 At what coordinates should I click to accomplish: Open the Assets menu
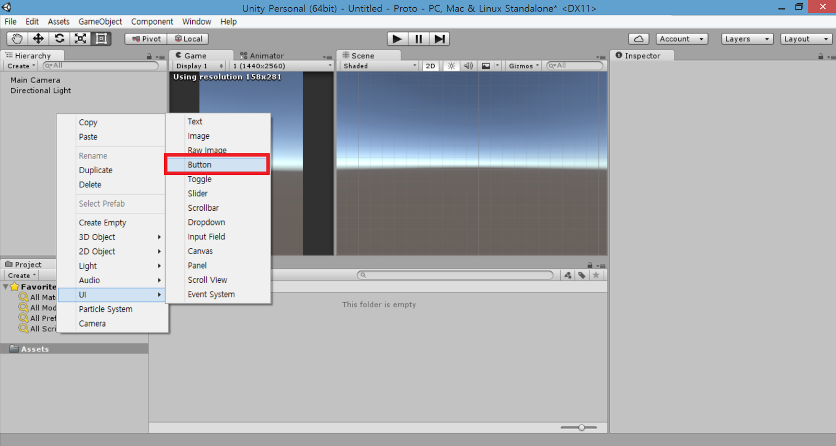59,21
